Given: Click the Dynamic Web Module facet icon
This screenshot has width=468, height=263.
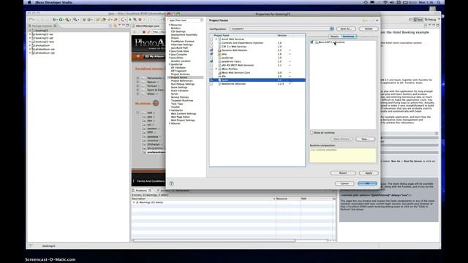Looking at the screenshot, I should (219, 50).
